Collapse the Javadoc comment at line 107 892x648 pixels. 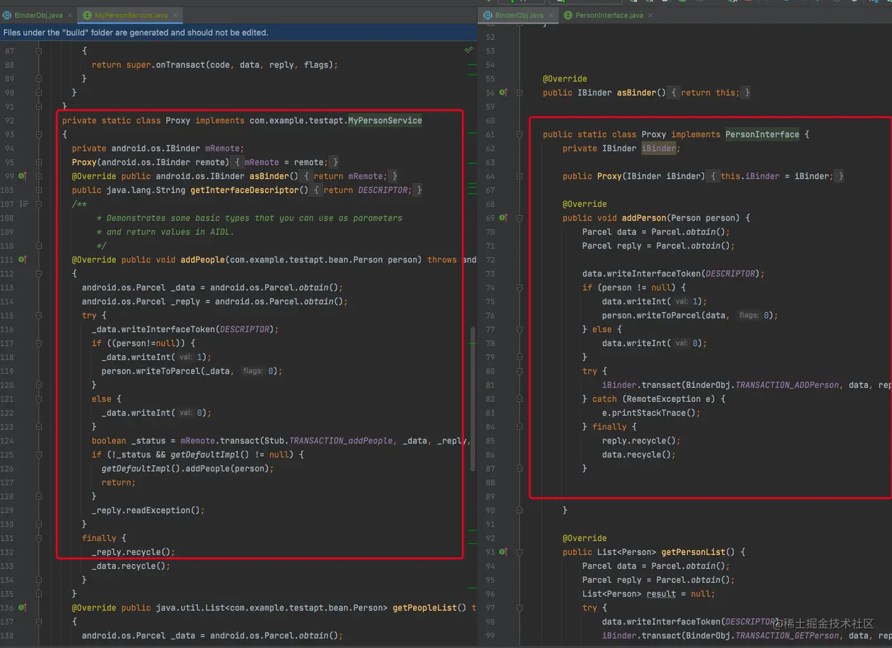click(x=39, y=204)
